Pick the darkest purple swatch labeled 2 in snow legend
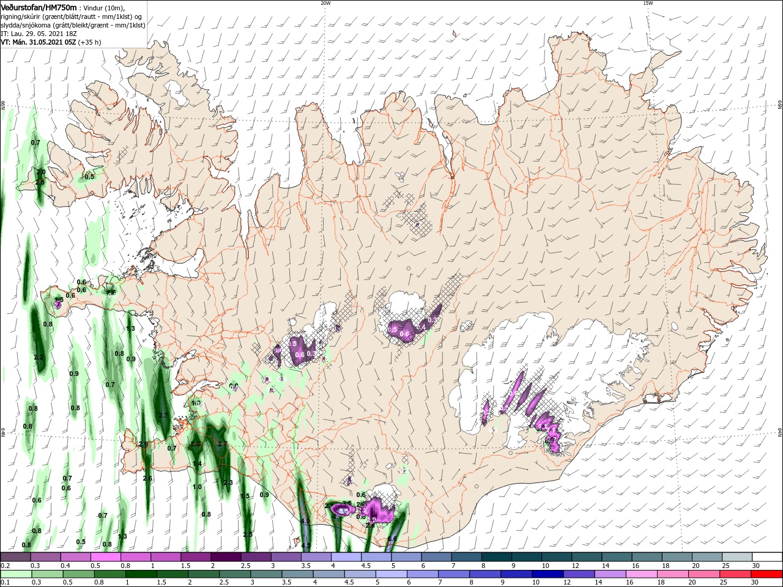Viewport: 783px width, 587px height. 226,557
